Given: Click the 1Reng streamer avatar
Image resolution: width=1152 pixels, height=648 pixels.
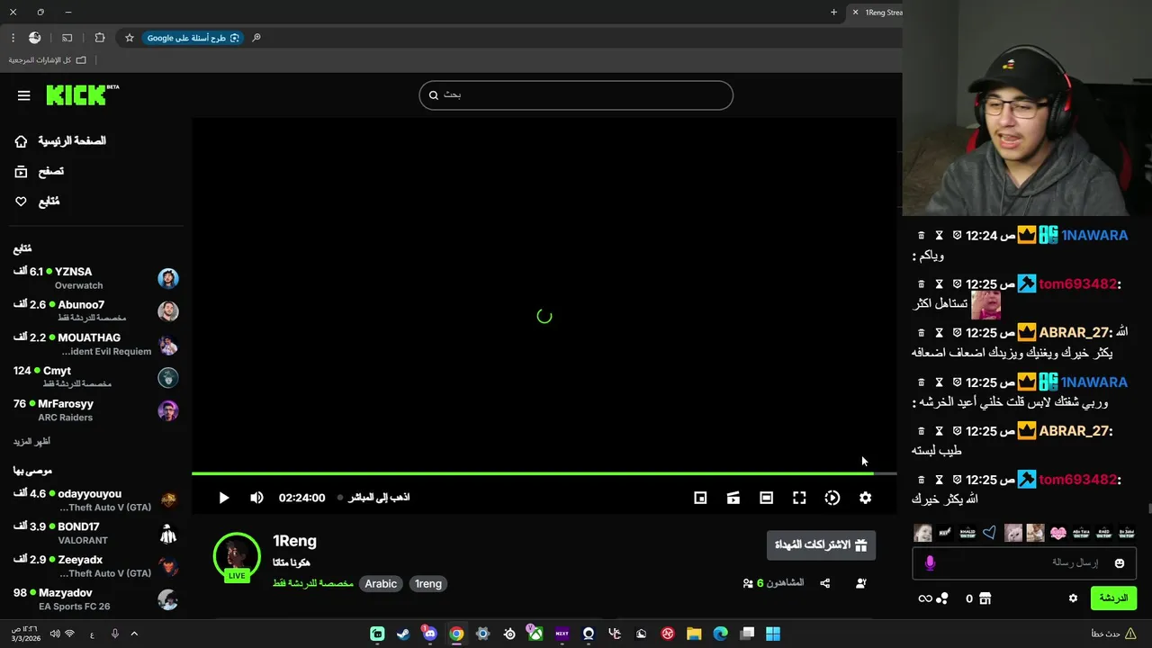Looking at the screenshot, I should [x=237, y=555].
